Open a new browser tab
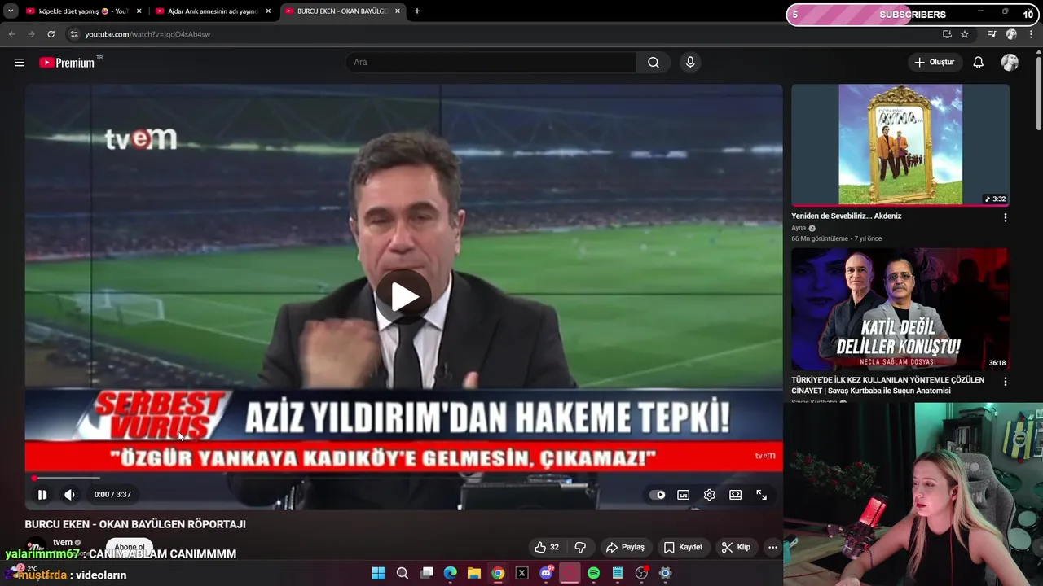The width and height of the screenshot is (1043, 586). (x=417, y=11)
